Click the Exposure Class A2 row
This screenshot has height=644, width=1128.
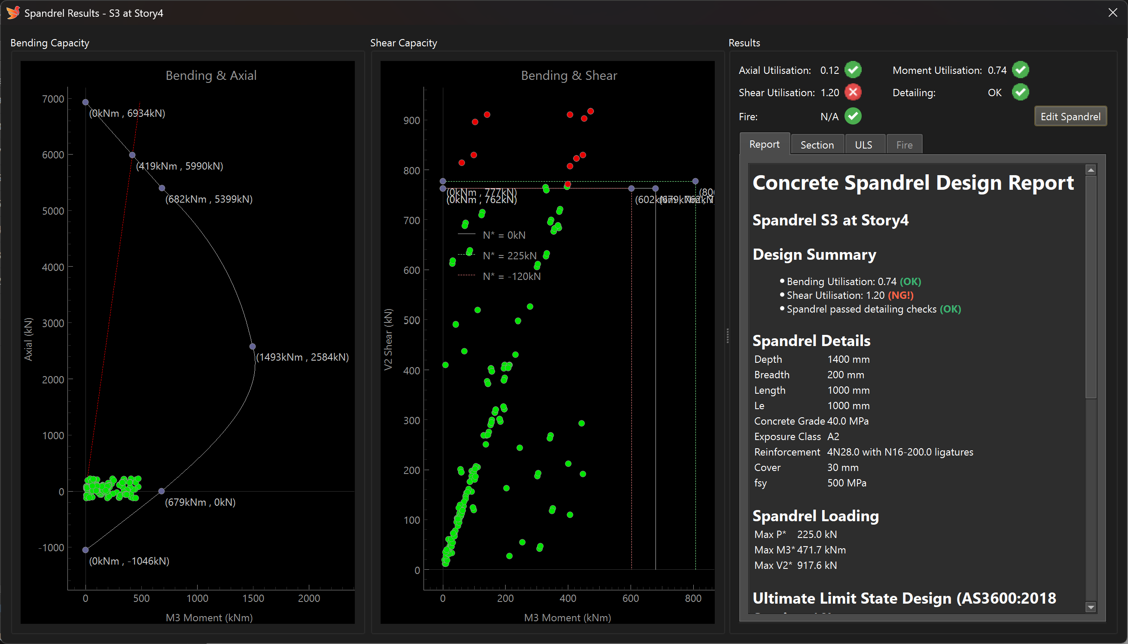796,437
